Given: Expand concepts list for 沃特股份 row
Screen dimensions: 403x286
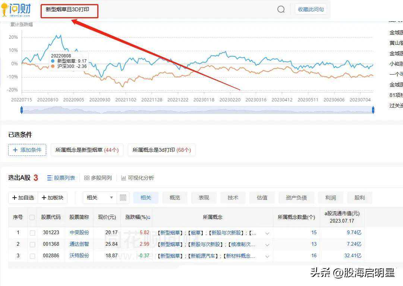Looking at the screenshot, I should [267, 256].
